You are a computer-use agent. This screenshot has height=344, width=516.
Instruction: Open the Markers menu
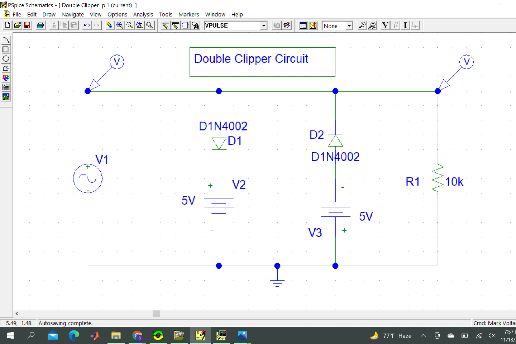click(188, 14)
